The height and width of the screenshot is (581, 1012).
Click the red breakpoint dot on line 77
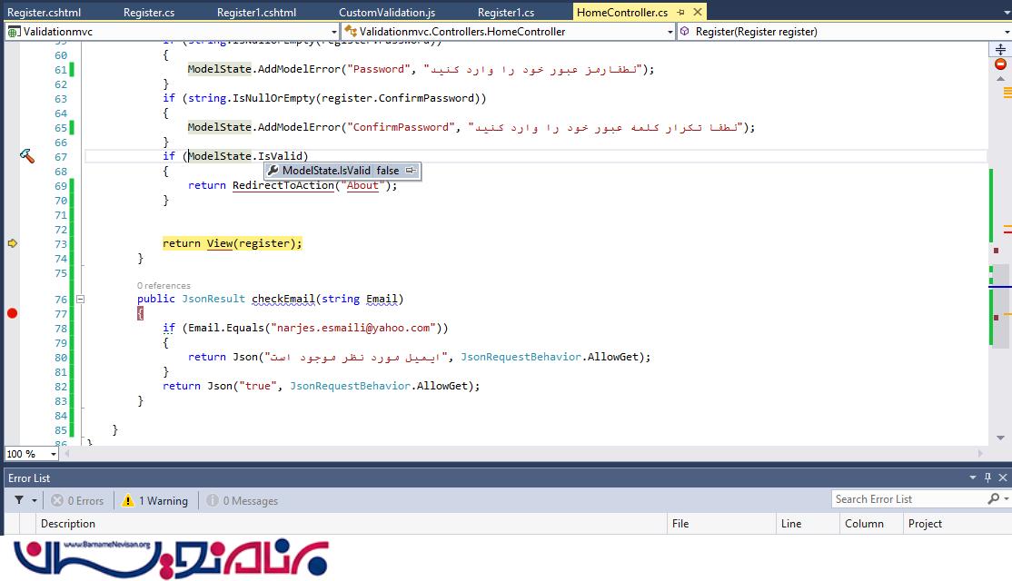click(x=12, y=313)
